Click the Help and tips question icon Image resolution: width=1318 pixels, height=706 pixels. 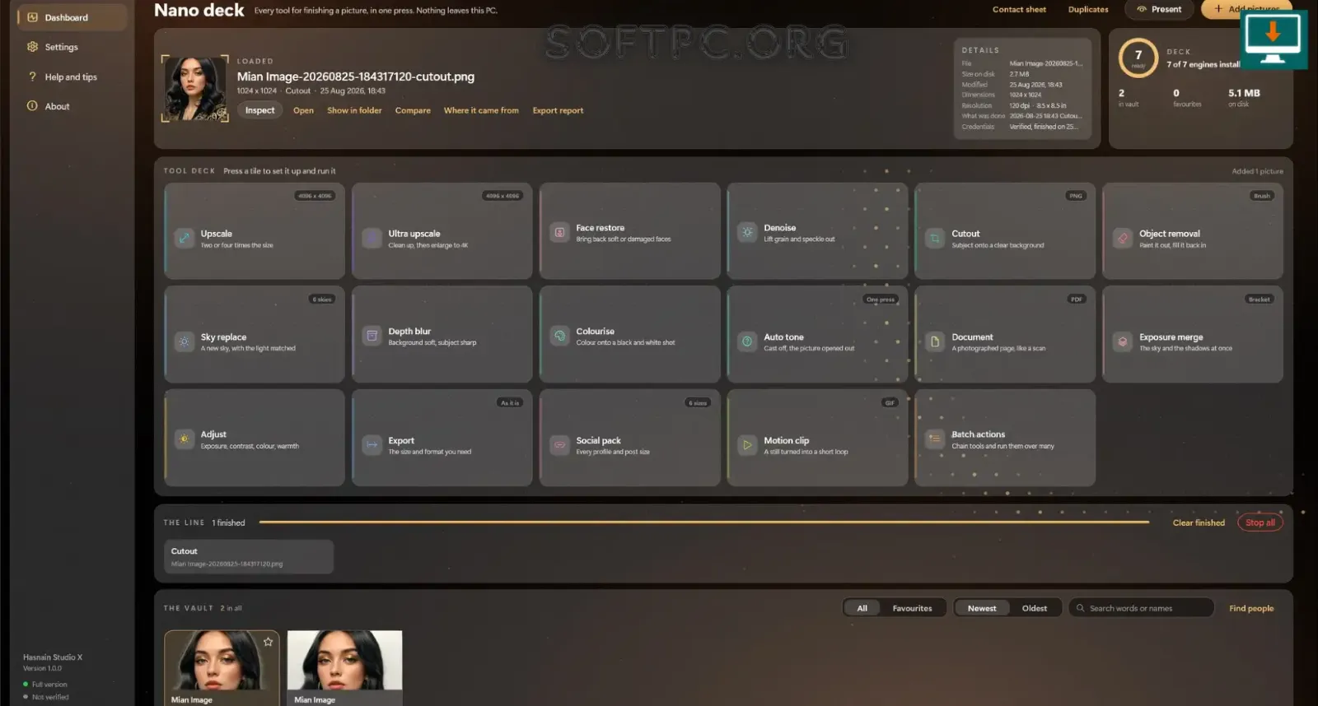point(32,77)
